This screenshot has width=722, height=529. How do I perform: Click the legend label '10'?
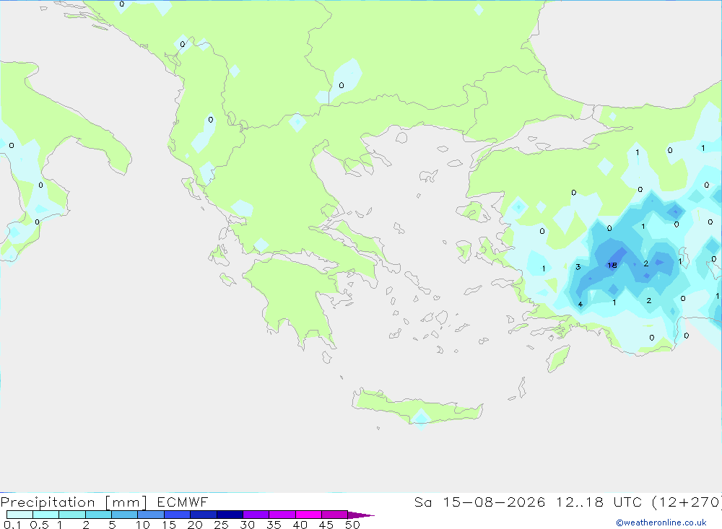point(143,525)
